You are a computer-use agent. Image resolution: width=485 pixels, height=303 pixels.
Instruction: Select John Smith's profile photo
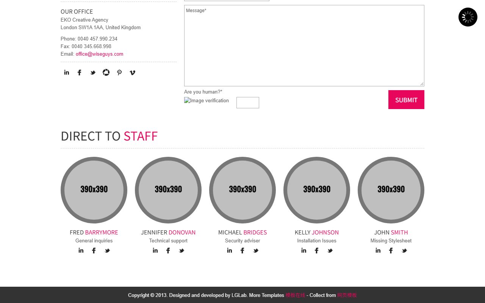pos(391,190)
